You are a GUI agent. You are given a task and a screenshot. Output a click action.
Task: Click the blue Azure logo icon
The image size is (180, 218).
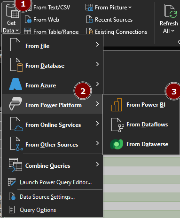16,84
